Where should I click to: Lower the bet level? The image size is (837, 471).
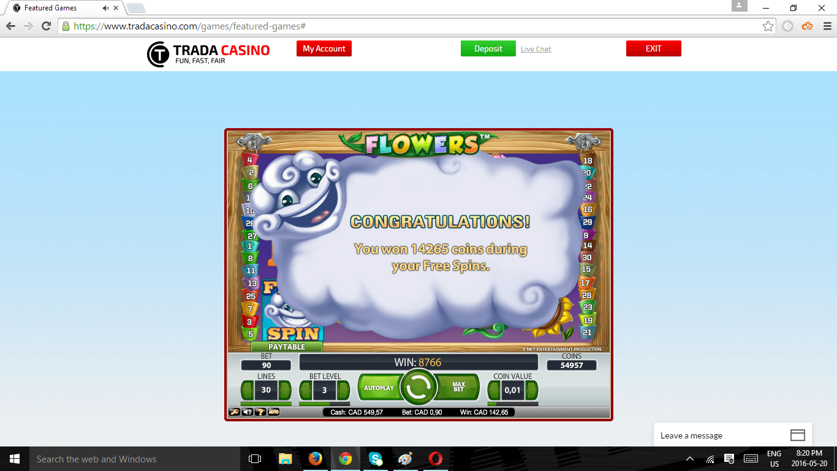click(306, 390)
